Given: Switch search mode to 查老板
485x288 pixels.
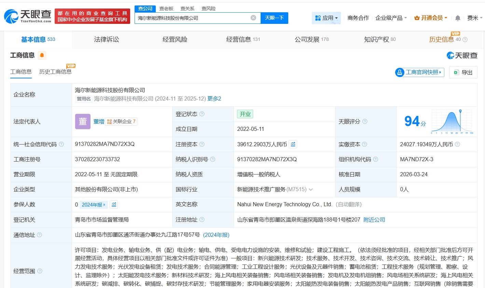Looking at the screenshot, I should click(166, 9).
